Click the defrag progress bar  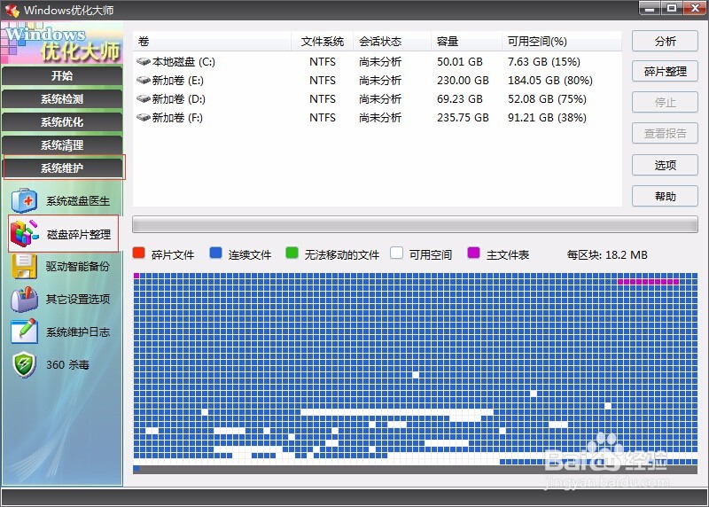pos(415,224)
